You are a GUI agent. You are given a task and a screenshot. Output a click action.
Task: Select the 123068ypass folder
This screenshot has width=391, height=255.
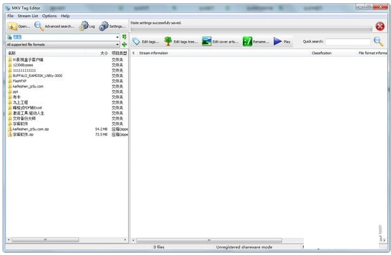coord(23,65)
